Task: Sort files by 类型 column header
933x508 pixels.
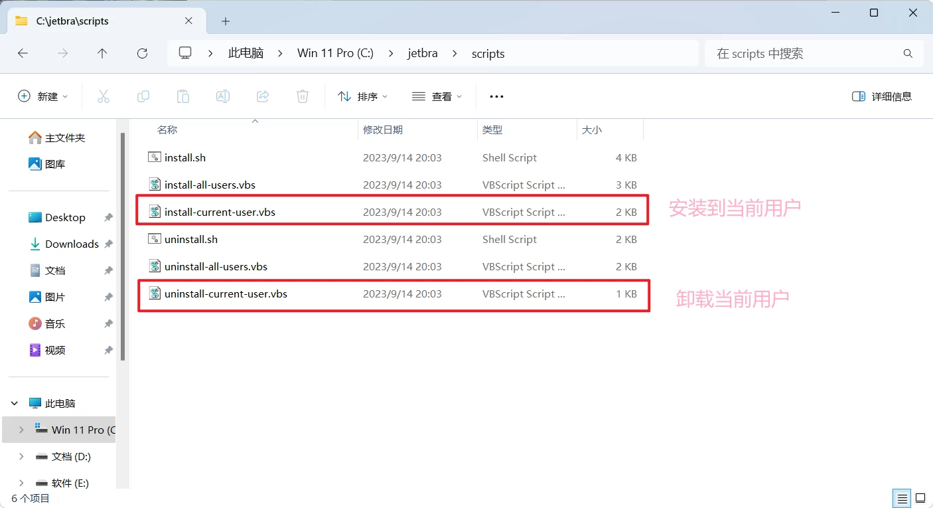Action: pos(492,130)
